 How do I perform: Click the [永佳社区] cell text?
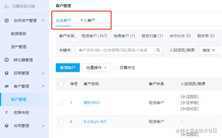(189, 109)
